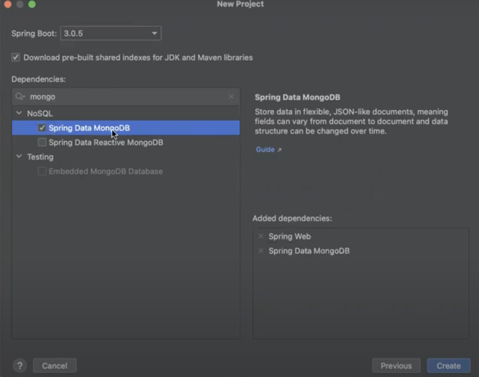The height and width of the screenshot is (377, 479).
Task: Select the Spring Data MongoDB row
Action: click(x=126, y=128)
